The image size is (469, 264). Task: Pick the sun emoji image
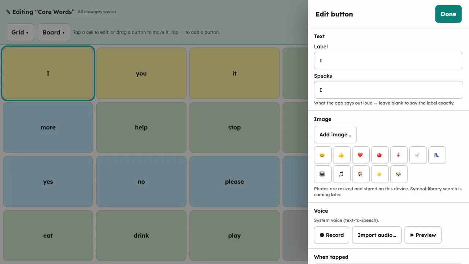pyautogui.click(x=380, y=174)
